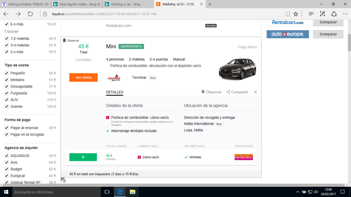The width and height of the screenshot is (351, 197).
Task: Uncheck Pequeño car type
Action: [7, 73]
